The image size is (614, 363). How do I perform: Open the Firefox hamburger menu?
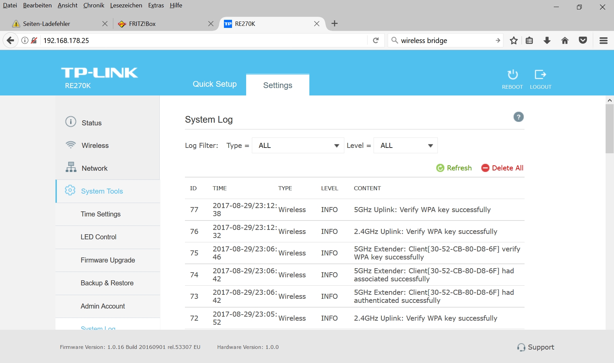coord(604,41)
